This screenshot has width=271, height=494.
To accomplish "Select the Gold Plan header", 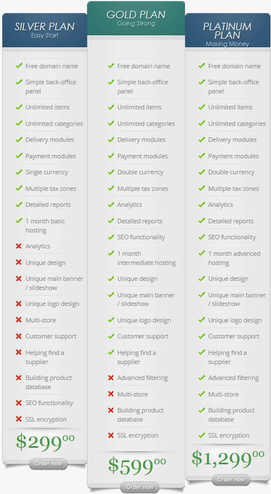I will (136, 18).
